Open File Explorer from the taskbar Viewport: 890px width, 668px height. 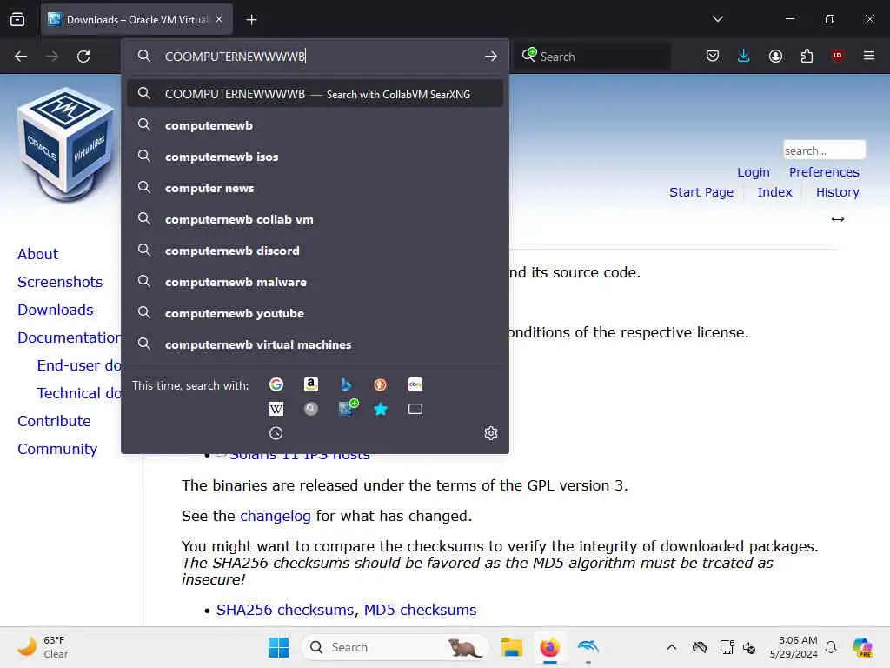coord(511,647)
